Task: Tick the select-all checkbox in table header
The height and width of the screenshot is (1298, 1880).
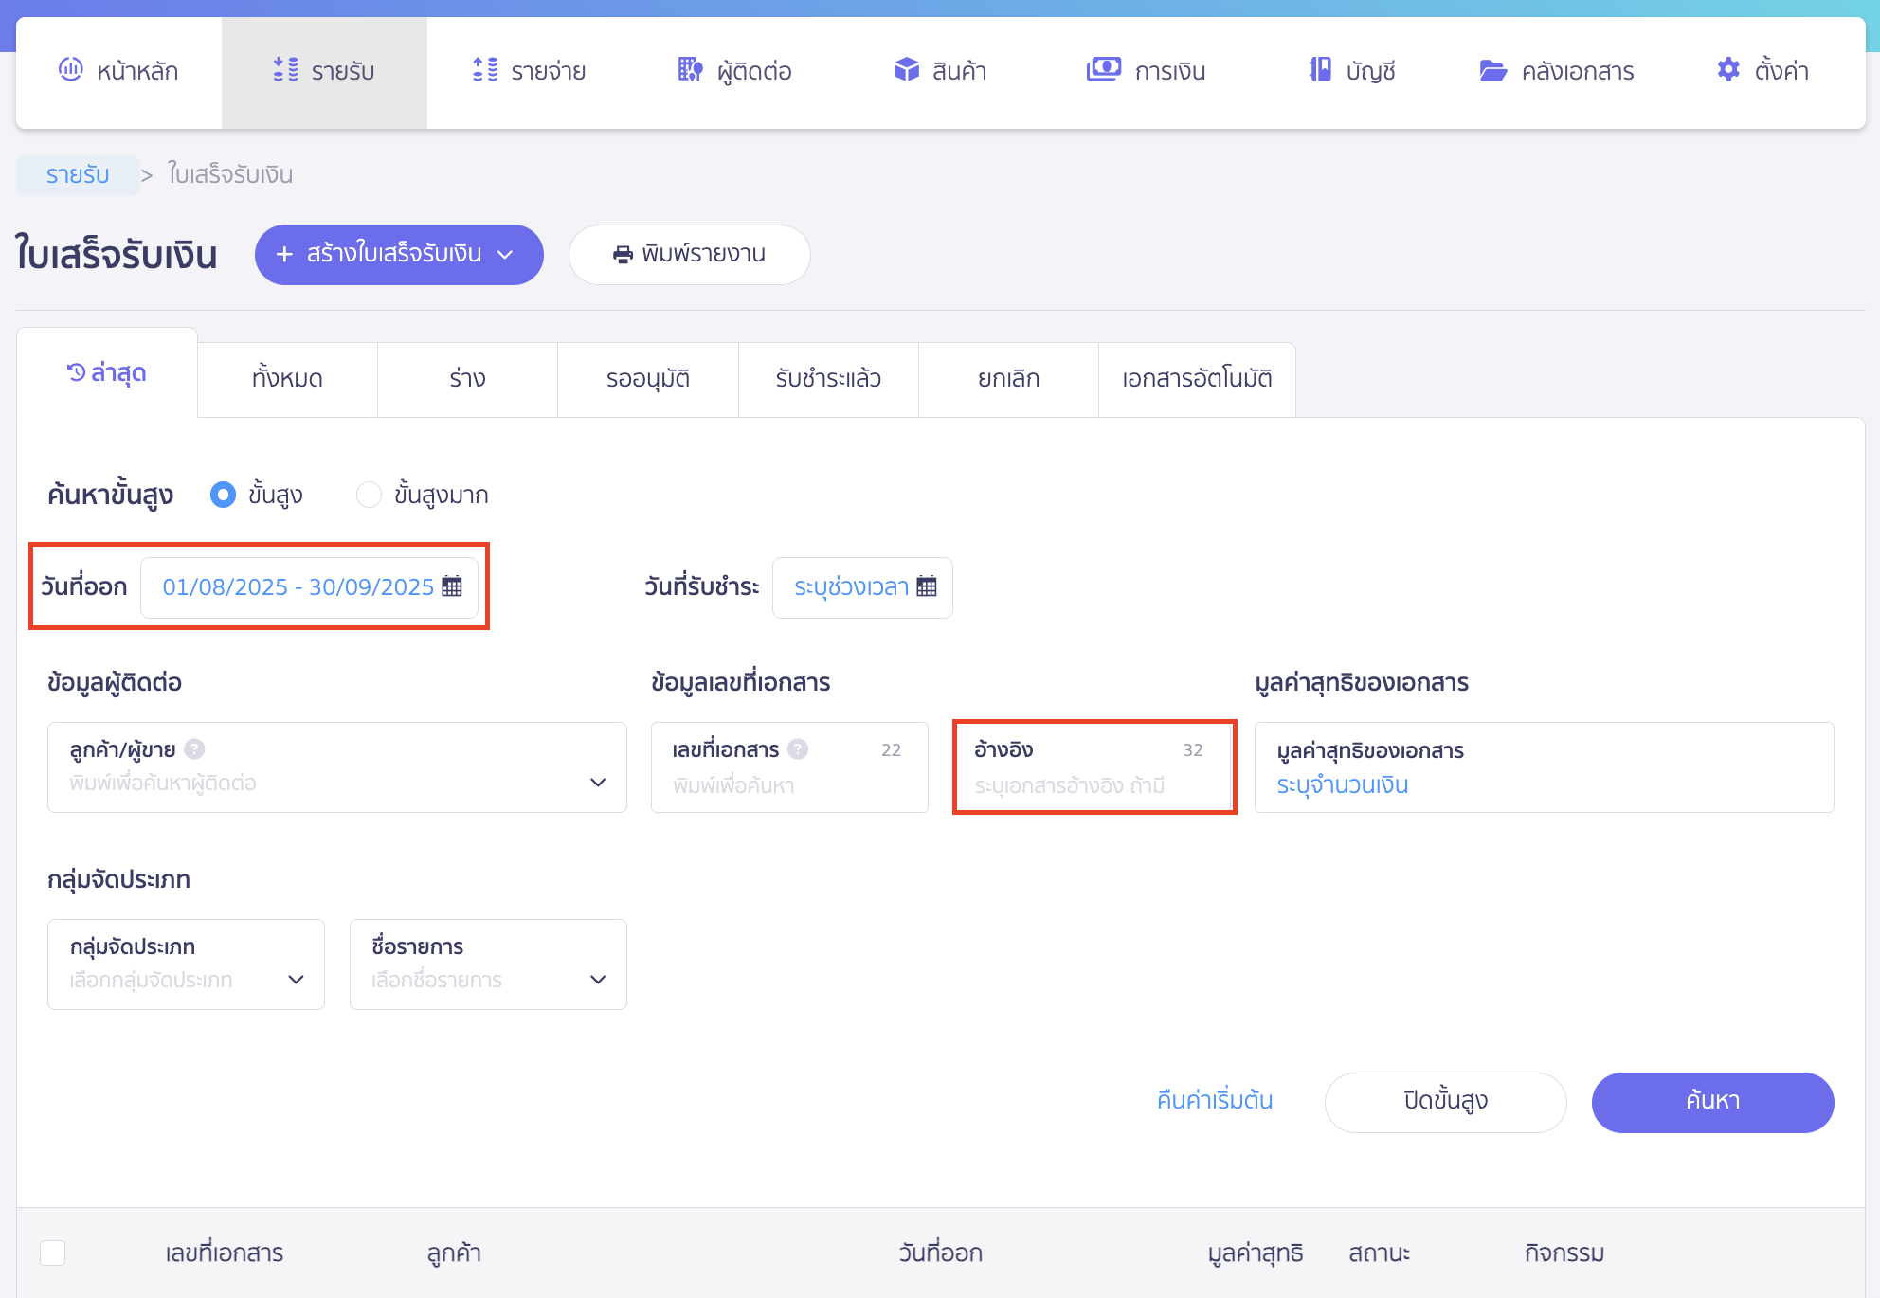Action: pos(53,1253)
